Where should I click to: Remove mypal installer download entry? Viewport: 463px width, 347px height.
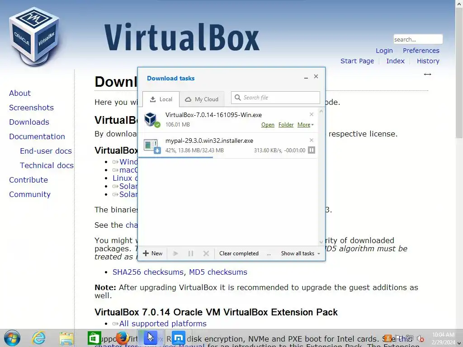click(x=311, y=140)
